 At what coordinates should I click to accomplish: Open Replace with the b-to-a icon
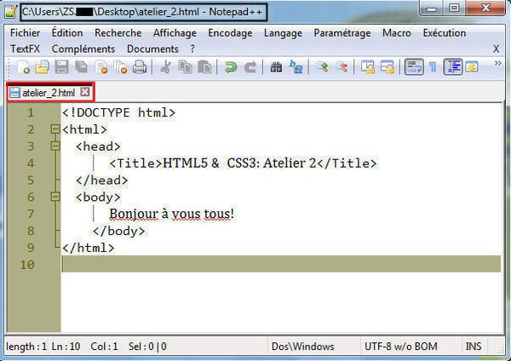pyautogui.click(x=296, y=67)
